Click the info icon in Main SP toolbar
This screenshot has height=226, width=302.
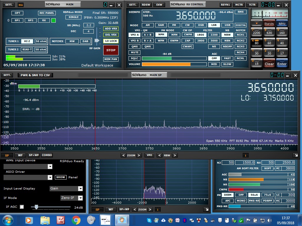[x=245, y=155]
